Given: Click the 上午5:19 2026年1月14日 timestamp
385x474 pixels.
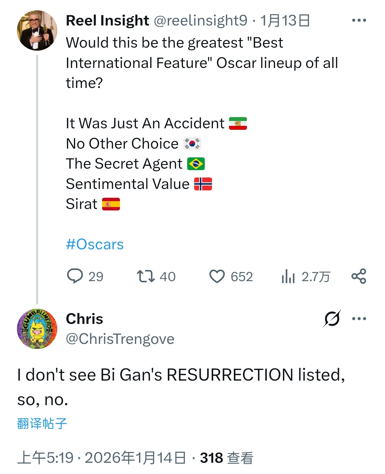Looking at the screenshot, I should [x=101, y=458].
